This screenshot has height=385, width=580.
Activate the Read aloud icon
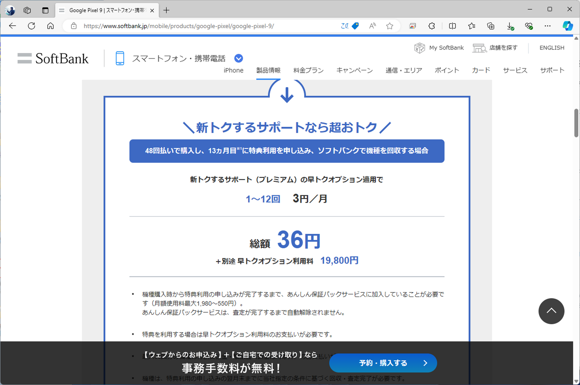point(372,26)
